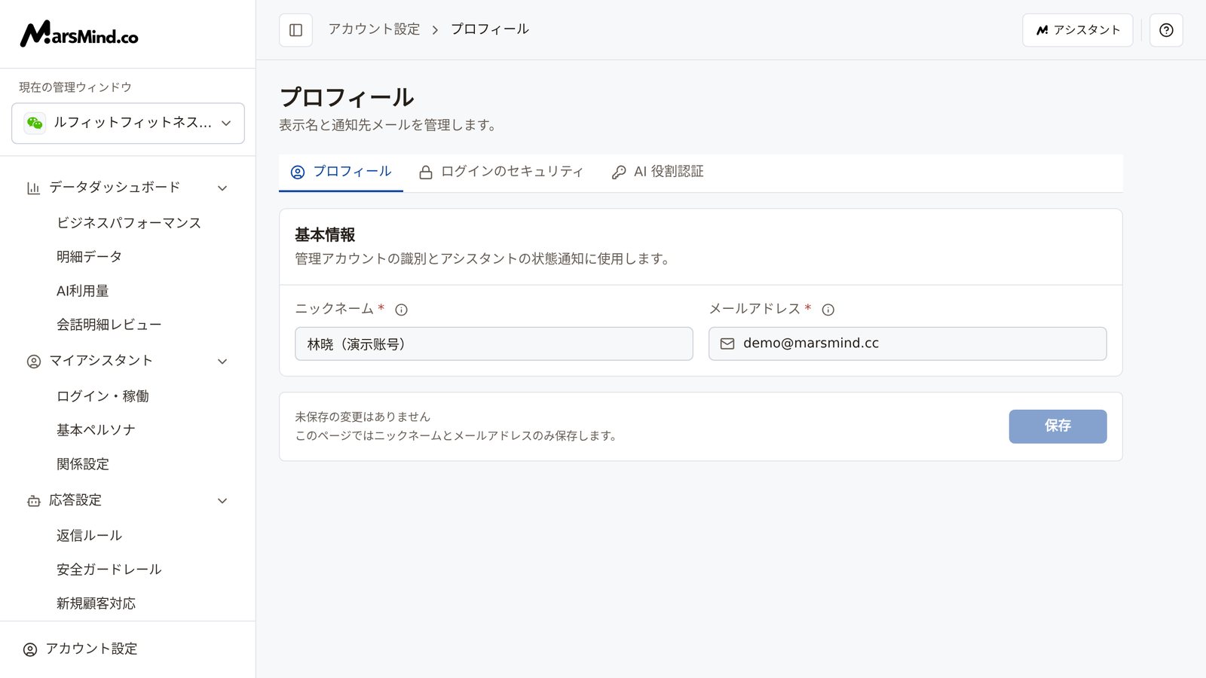The width and height of the screenshot is (1206, 678).
Task: Click the ニックネーム input field
Action: (x=494, y=344)
